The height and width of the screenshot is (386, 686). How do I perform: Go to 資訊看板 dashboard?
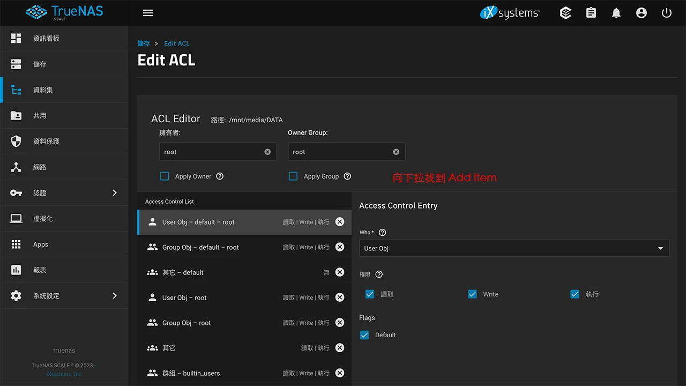coord(46,39)
